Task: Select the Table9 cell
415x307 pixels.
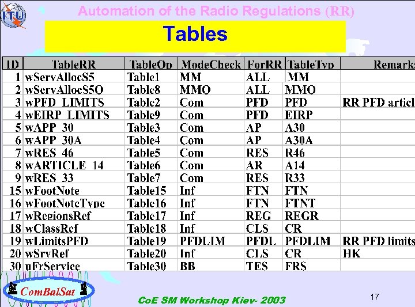Action: 151,115
